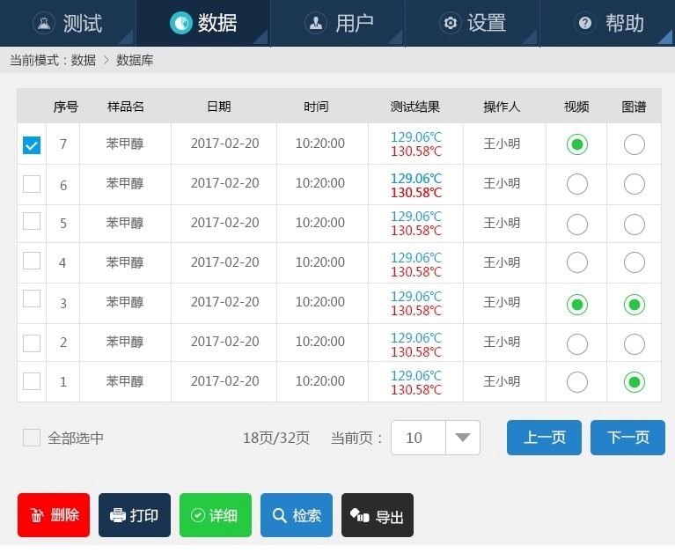The image size is (675, 553).
Task: Click the magnifier icon on 检索 button
Action: click(279, 516)
